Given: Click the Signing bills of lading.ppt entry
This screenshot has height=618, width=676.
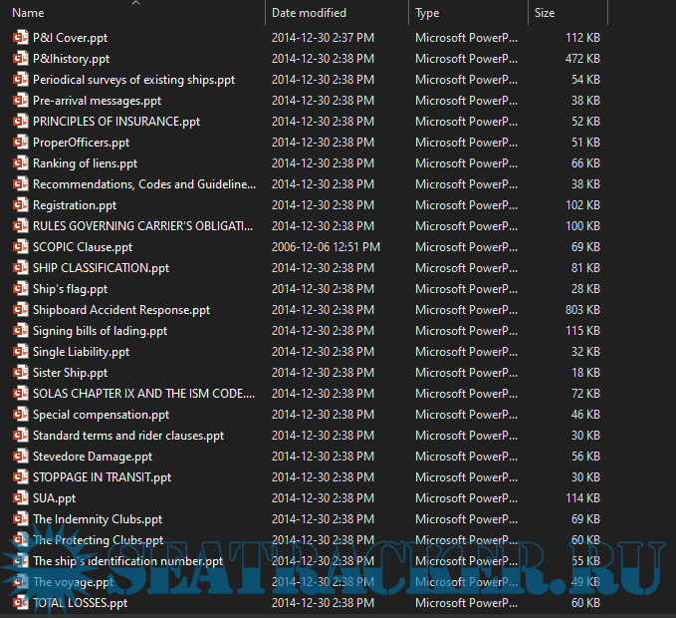Looking at the screenshot, I should pos(100,331).
